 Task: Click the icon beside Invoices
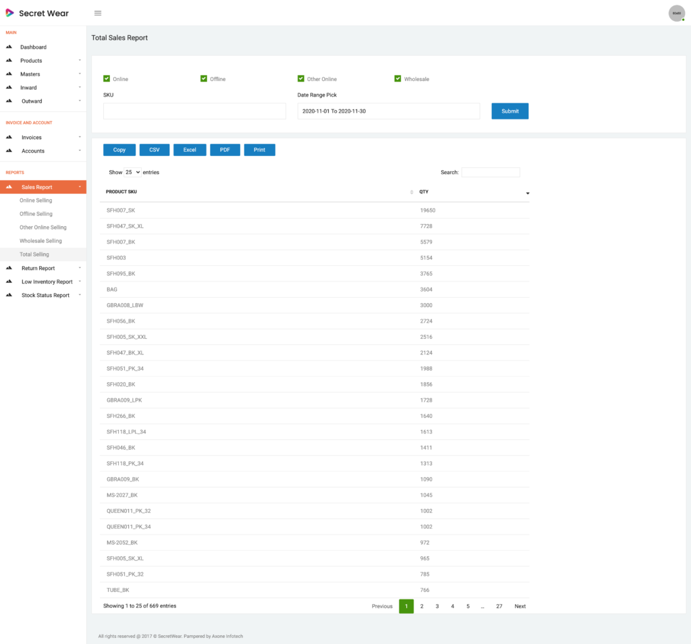pyautogui.click(x=9, y=137)
